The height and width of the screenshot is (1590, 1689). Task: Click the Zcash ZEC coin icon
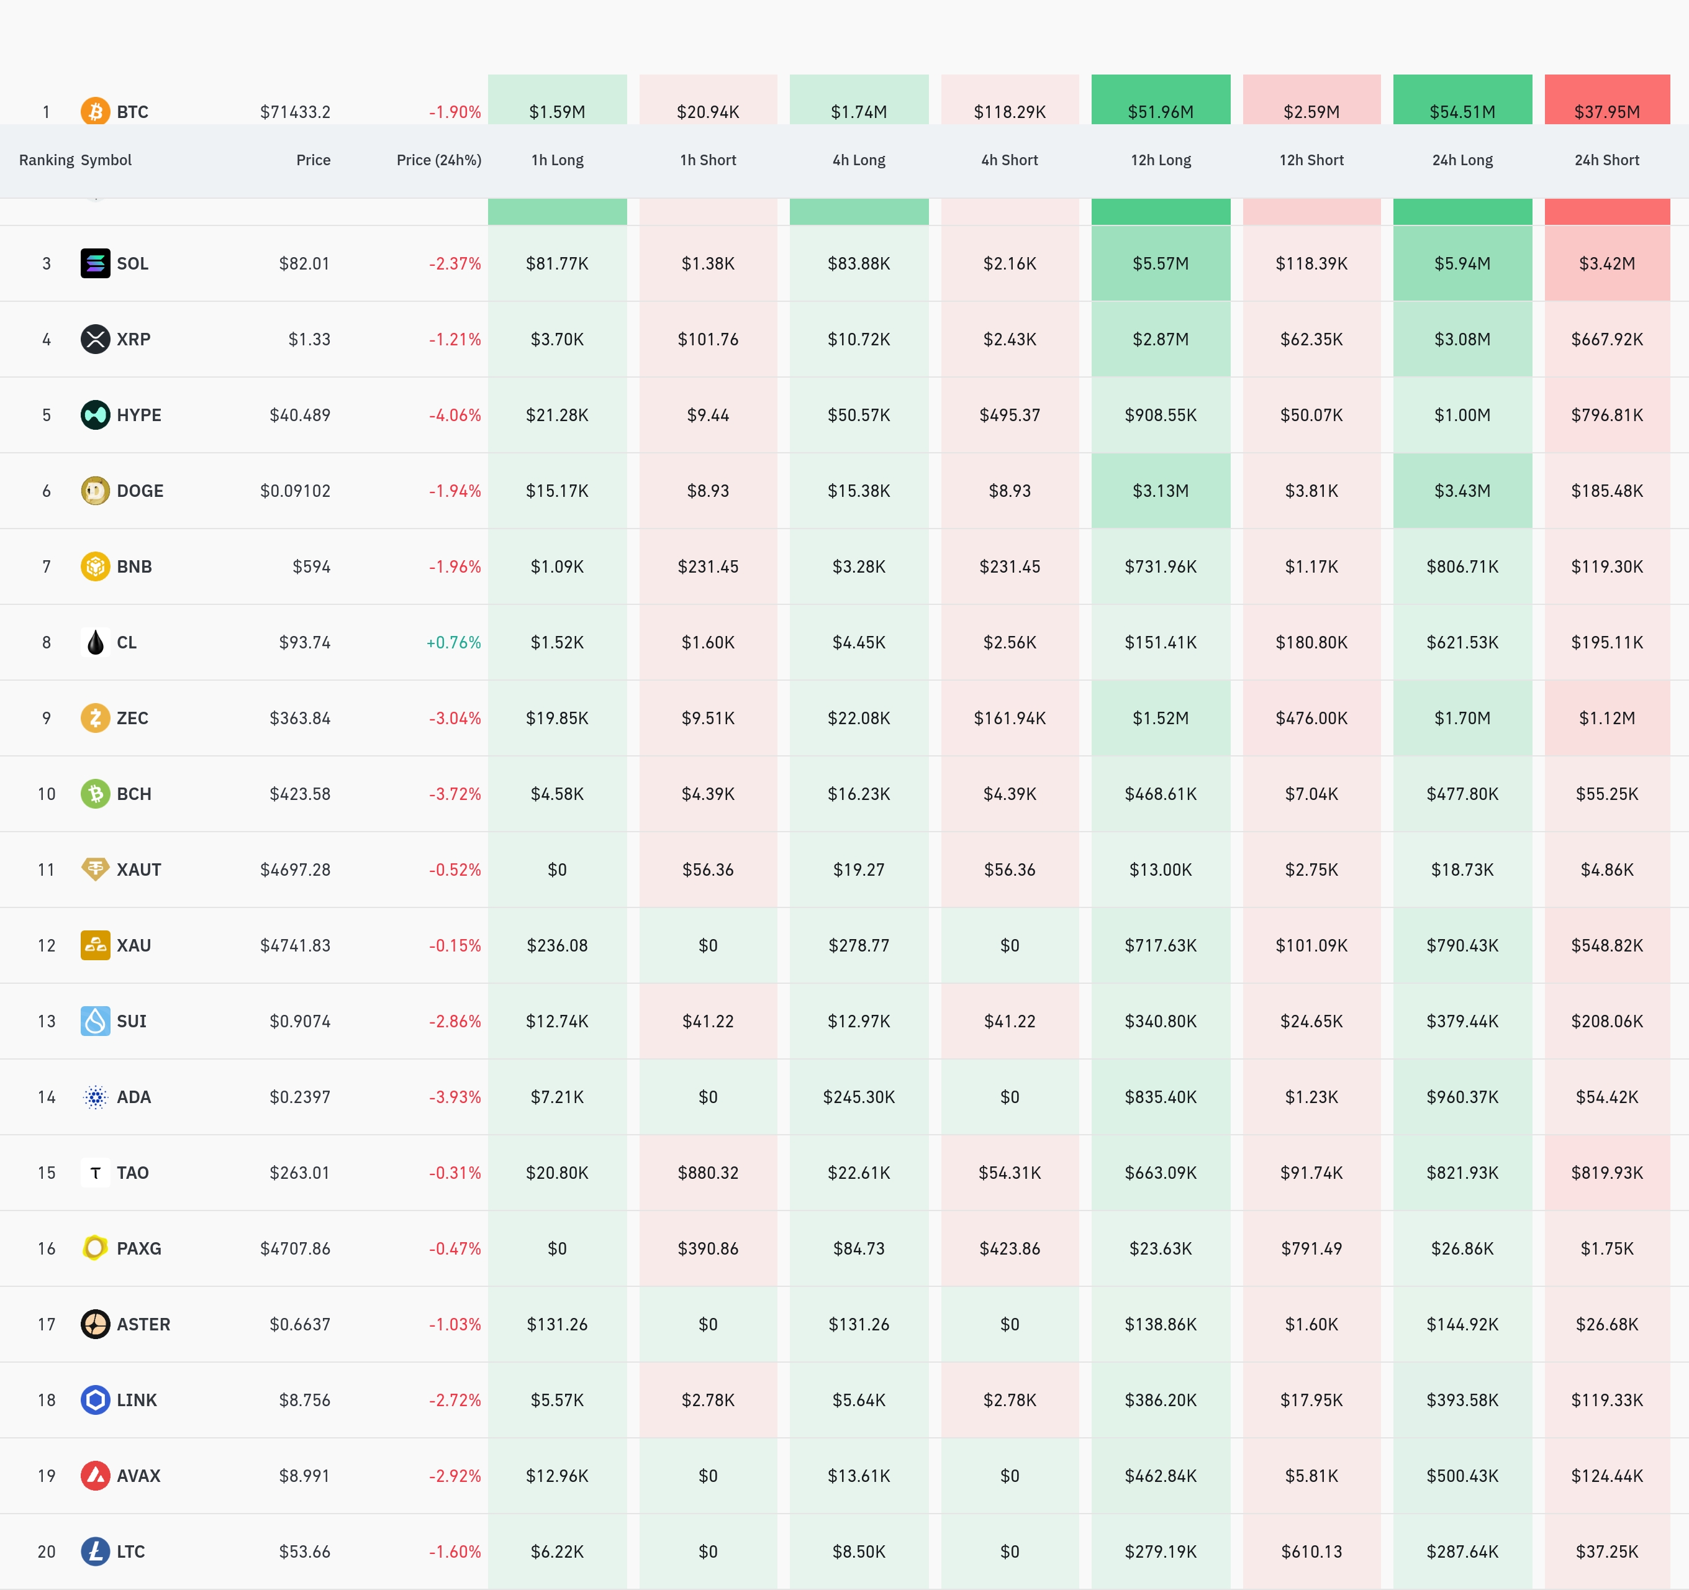(x=95, y=718)
